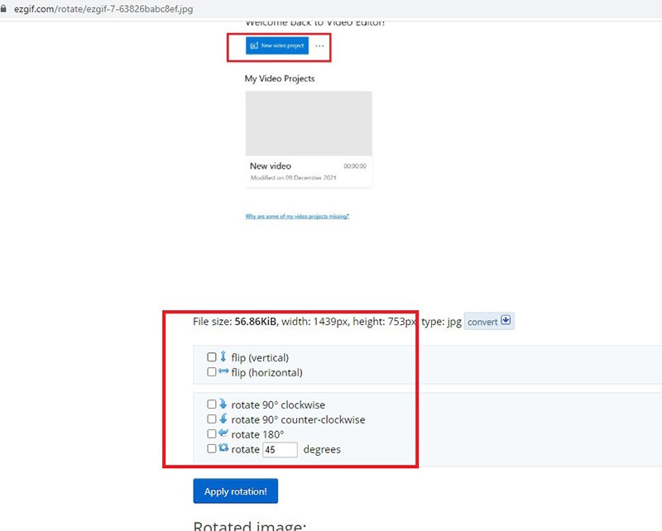Click the 'flip (vertical)' label
The image size is (662, 531).
[x=260, y=358]
